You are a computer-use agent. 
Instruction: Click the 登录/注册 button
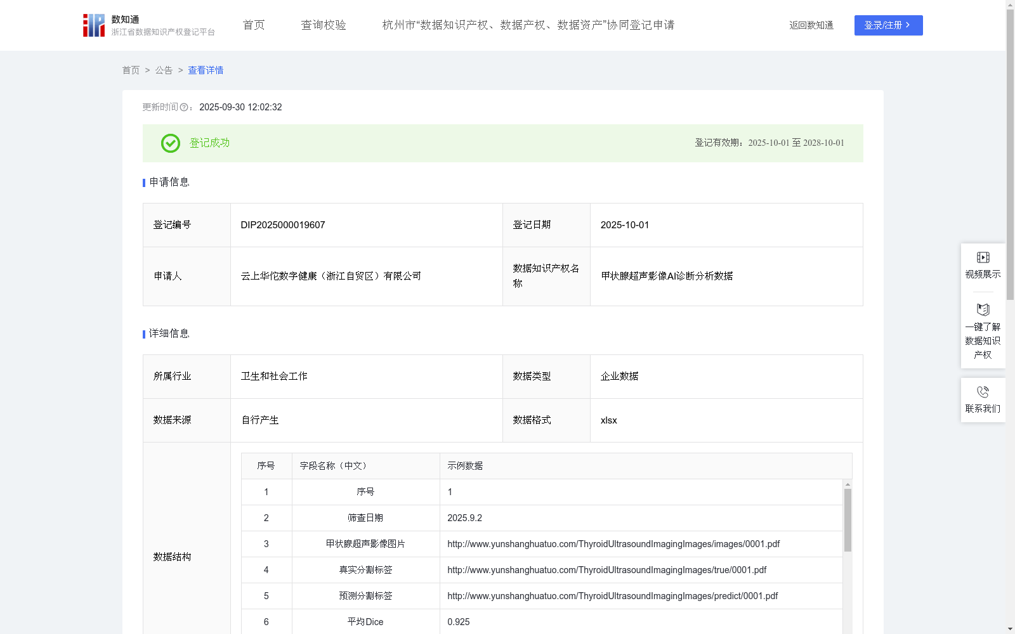pyautogui.click(x=888, y=25)
